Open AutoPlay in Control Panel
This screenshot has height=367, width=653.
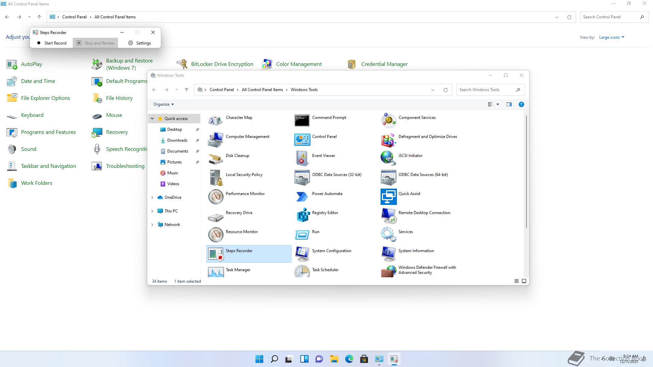coord(24,64)
